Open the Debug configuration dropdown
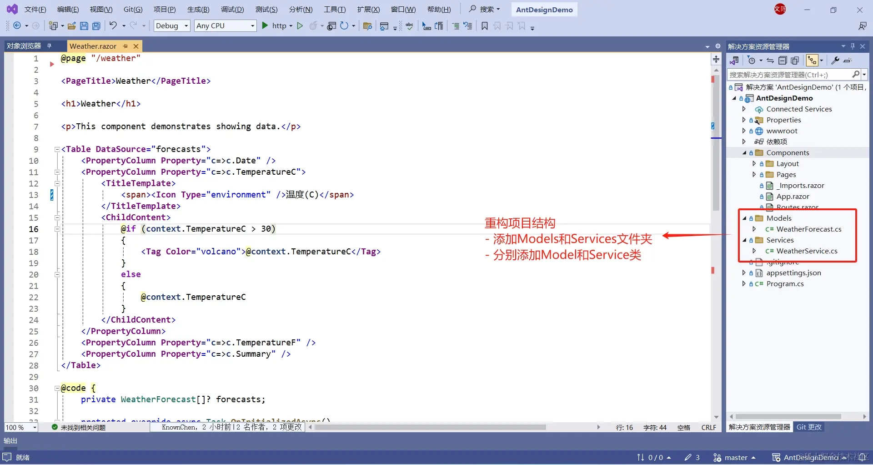873x465 pixels. point(172,26)
